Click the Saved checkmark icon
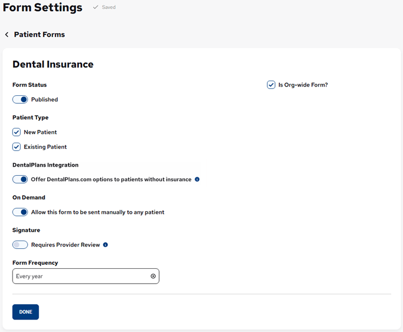The image size is (403, 332). (x=95, y=8)
